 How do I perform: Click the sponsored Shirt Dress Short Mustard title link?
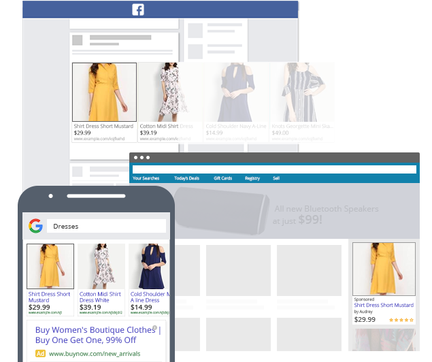pyautogui.click(x=384, y=305)
